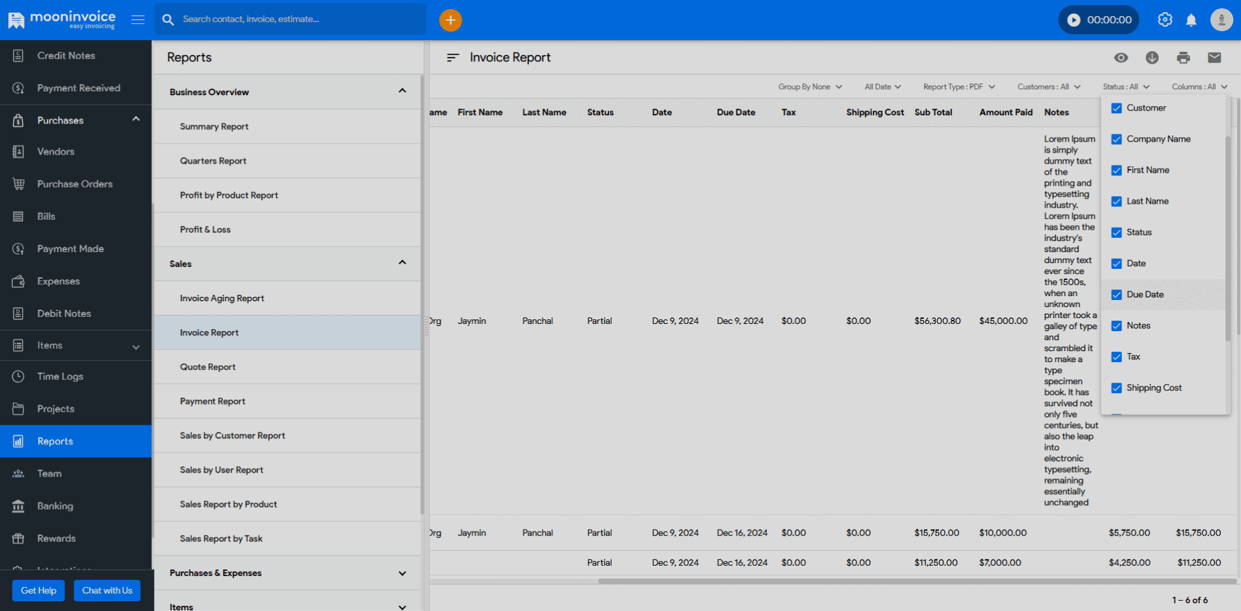
Task: Click the Vendors sidebar icon
Action: pos(18,151)
